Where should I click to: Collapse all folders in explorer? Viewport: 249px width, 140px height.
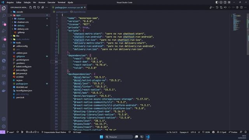[42, 7]
